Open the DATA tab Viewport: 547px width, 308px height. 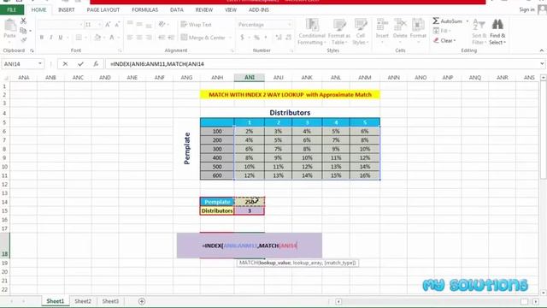point(177,9)
